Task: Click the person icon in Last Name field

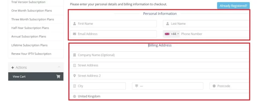Action: click(168, 24)
